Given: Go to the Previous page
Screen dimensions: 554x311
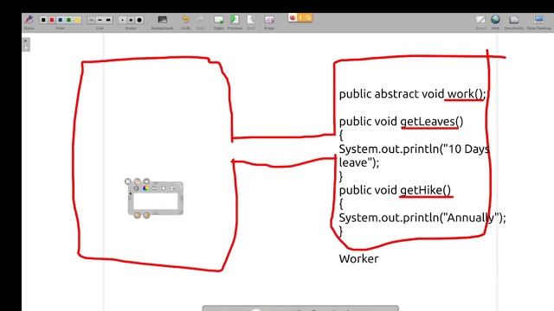Looking at the screenshot, I should click(x=235, y=22).
